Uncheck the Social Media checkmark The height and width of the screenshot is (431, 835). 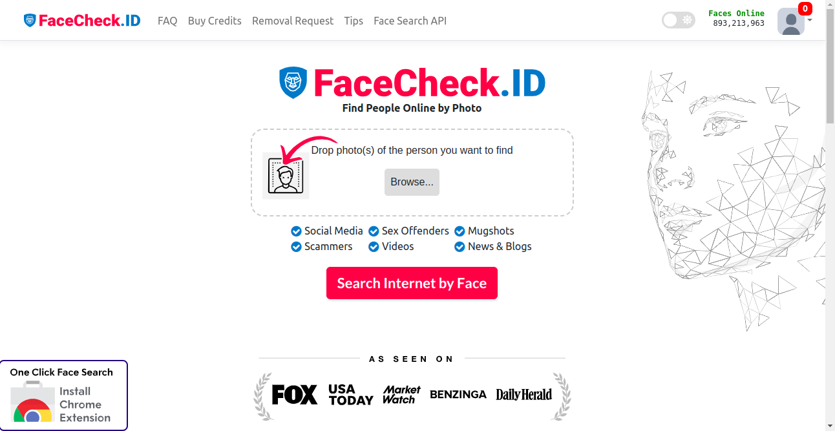pos(297,231)
